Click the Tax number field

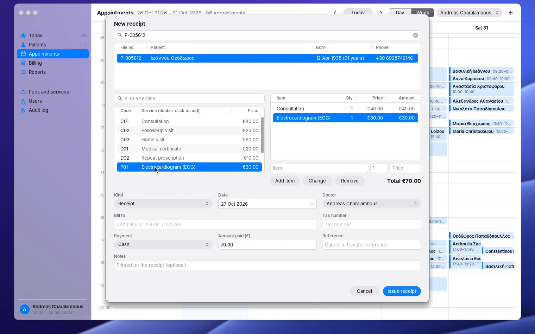click(372, 224)
